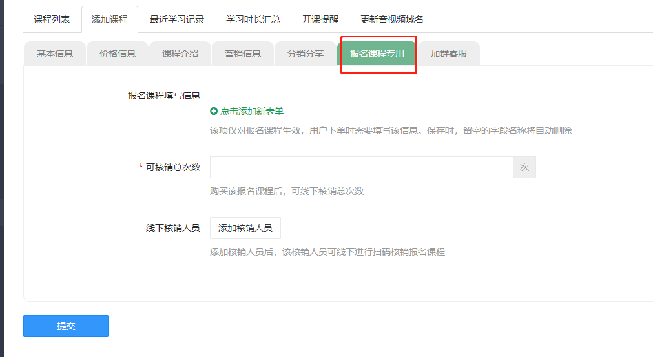Switch to 最近学习记录 tab
The height and width of the screenshot is (357, 653).
point(177,19)
